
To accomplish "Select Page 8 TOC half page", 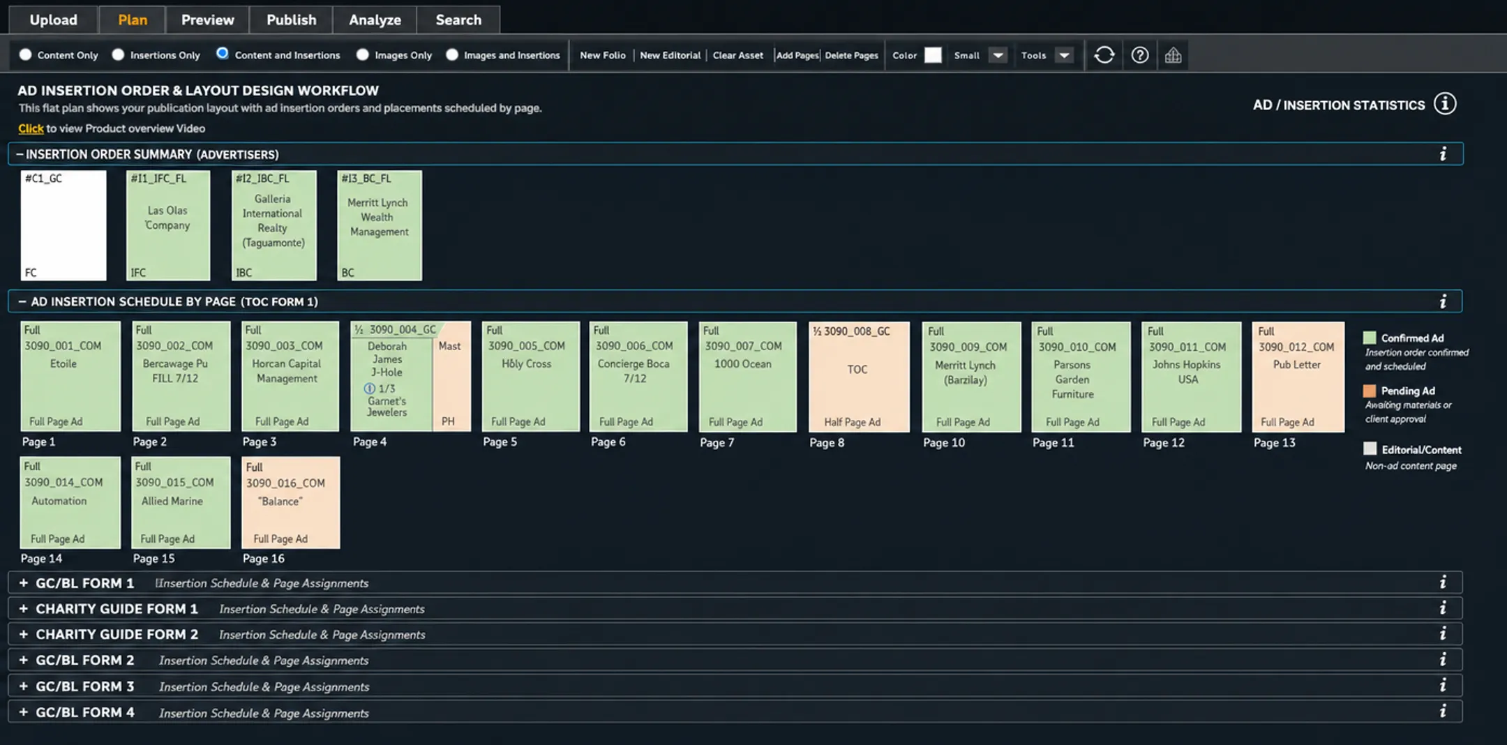I will pyautogui.click(x=859, y=376).
